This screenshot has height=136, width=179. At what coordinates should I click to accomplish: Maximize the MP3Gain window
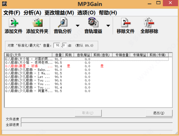pyautogui.click(x=158, y=3)
